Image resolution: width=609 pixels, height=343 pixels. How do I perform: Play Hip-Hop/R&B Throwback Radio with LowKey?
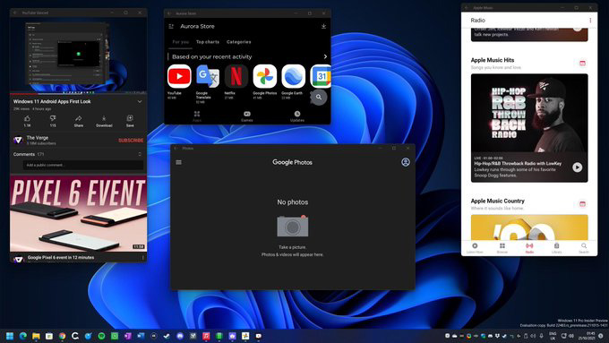pos(577,167)
